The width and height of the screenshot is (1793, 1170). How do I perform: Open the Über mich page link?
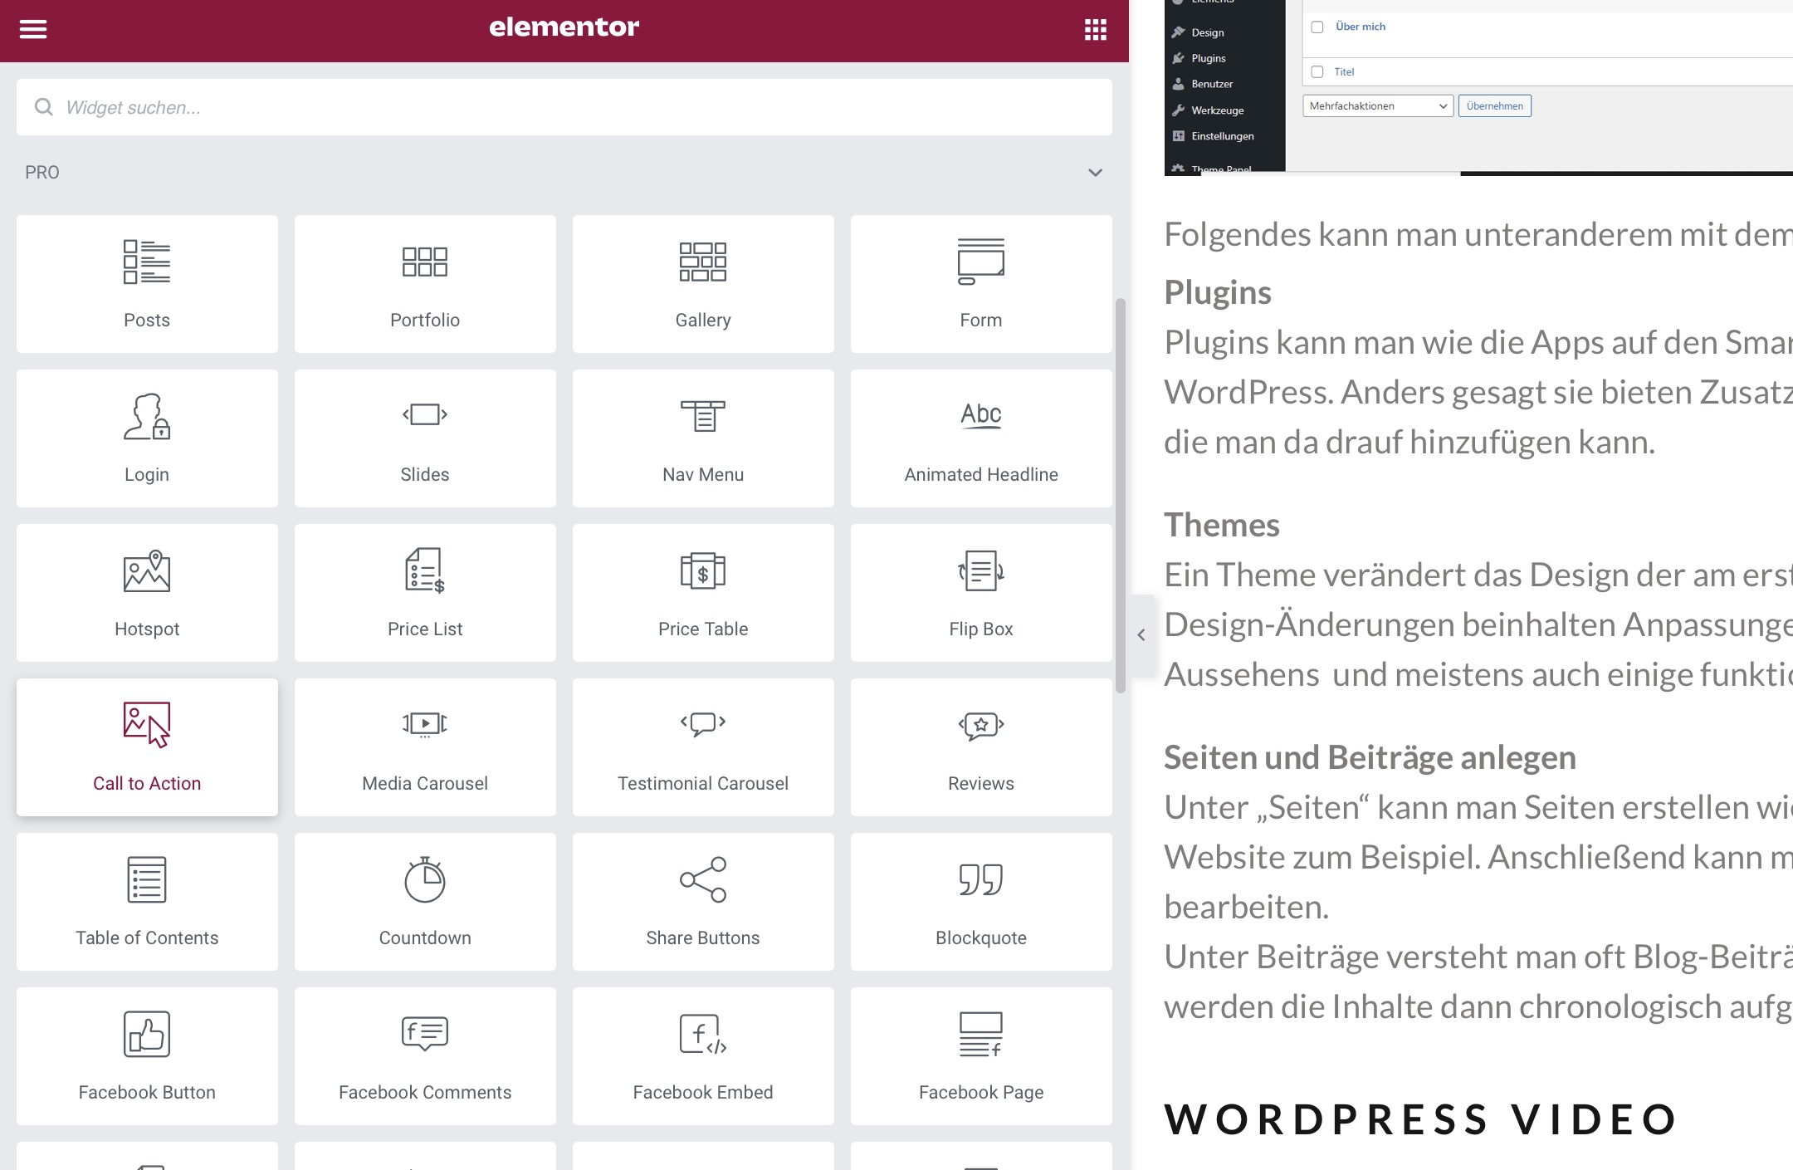click(x=1361, y=27)
